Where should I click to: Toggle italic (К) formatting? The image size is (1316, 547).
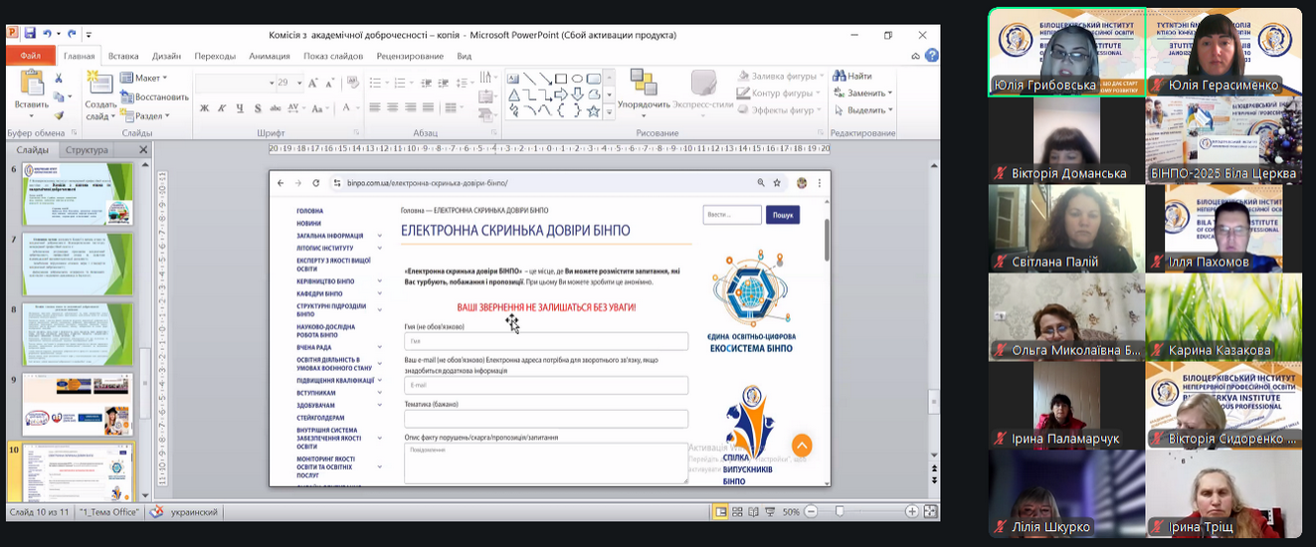pyautogui.click(x=220, y=107)
